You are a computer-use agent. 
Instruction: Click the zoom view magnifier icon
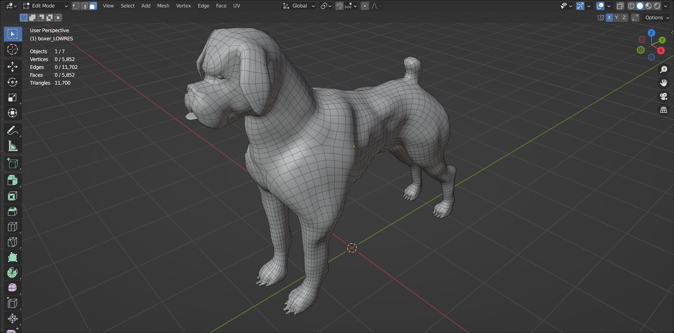pyautogui.click(x=664, y=69)
